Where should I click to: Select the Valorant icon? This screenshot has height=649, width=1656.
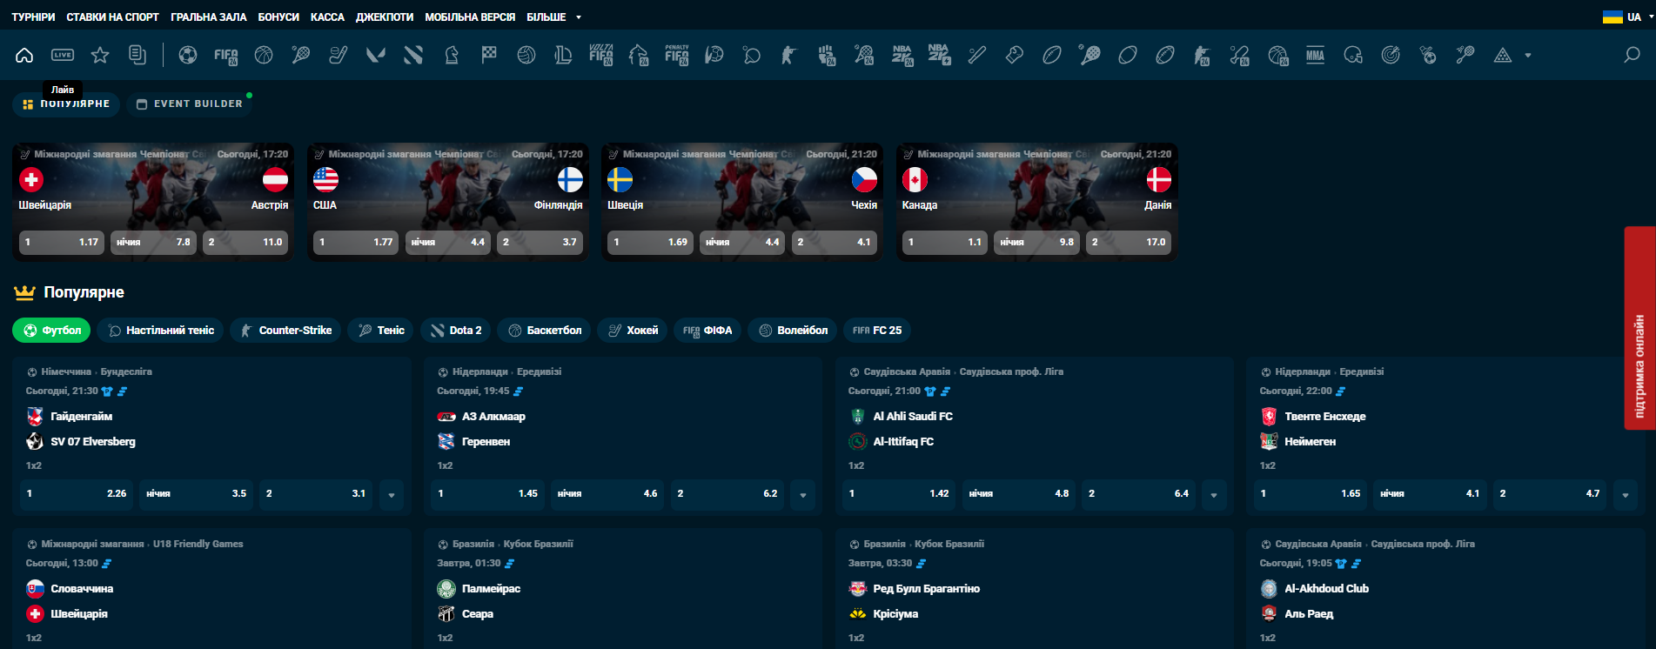click(x=376, y=56)
